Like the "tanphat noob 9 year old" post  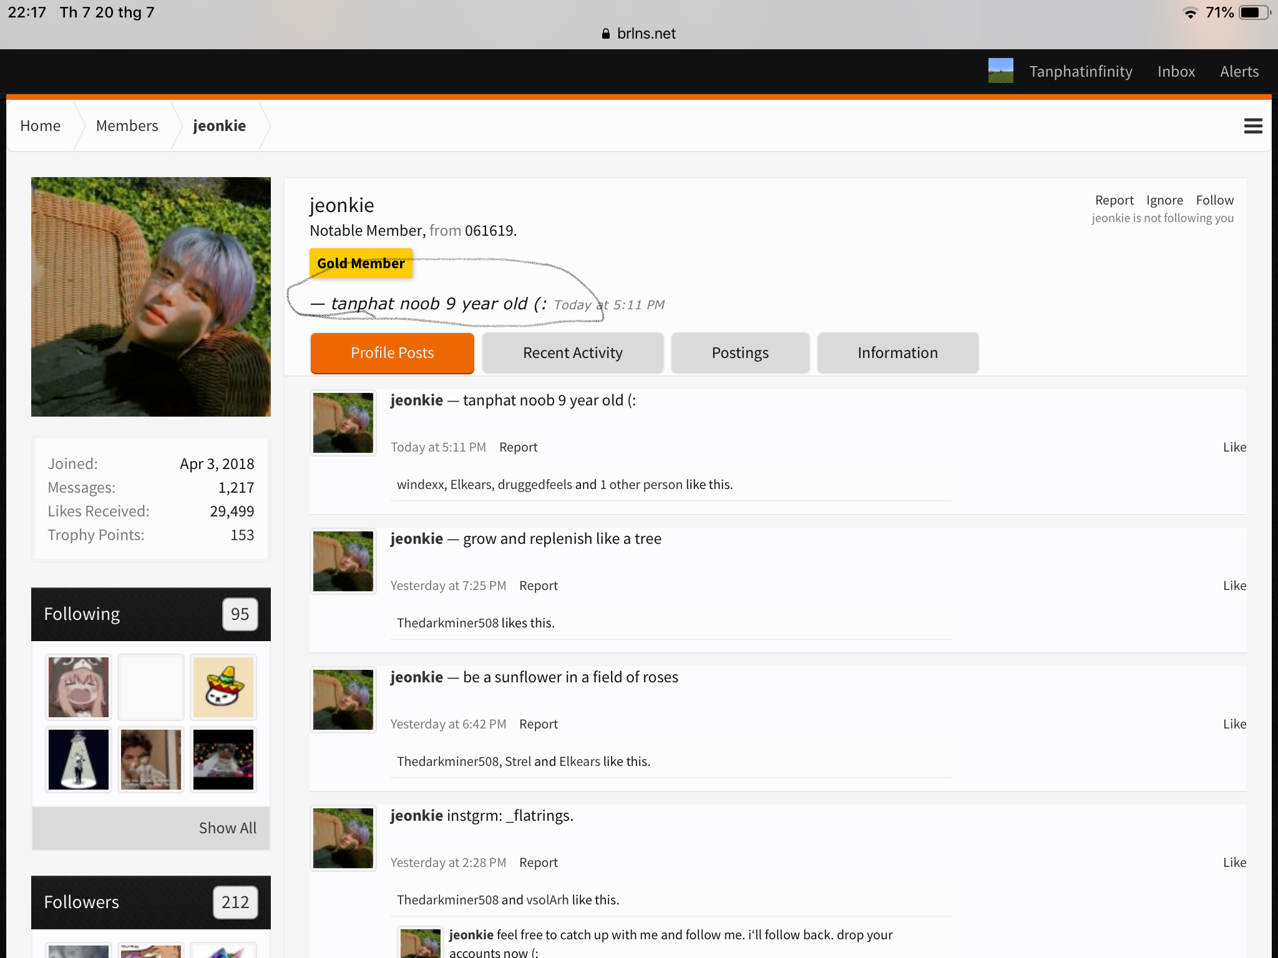coord(1234,447)
